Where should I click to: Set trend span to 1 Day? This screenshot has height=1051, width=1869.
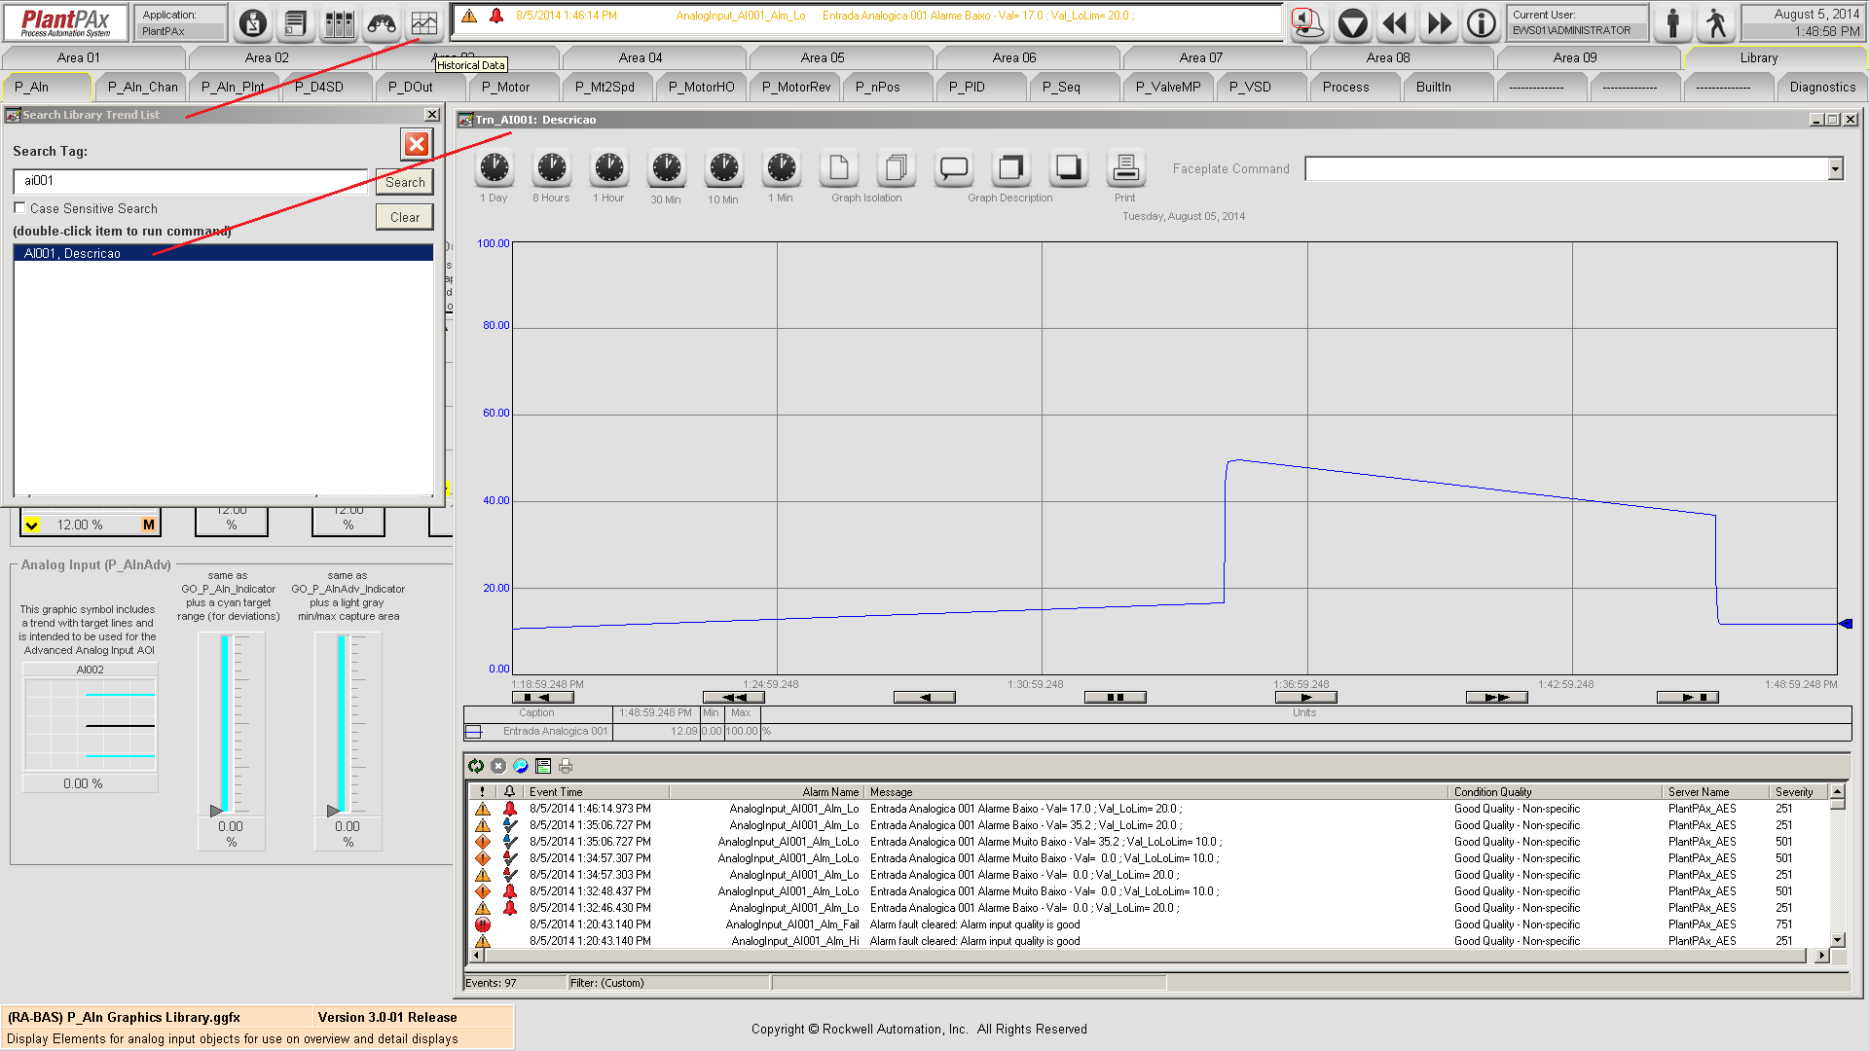pyautogui.click(x=495, y=168)
